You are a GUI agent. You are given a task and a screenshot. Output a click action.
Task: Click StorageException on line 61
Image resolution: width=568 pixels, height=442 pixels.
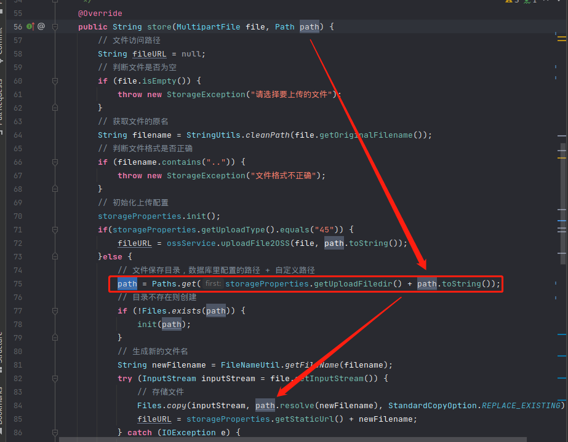pyautogui.click(x=206, y=95)
